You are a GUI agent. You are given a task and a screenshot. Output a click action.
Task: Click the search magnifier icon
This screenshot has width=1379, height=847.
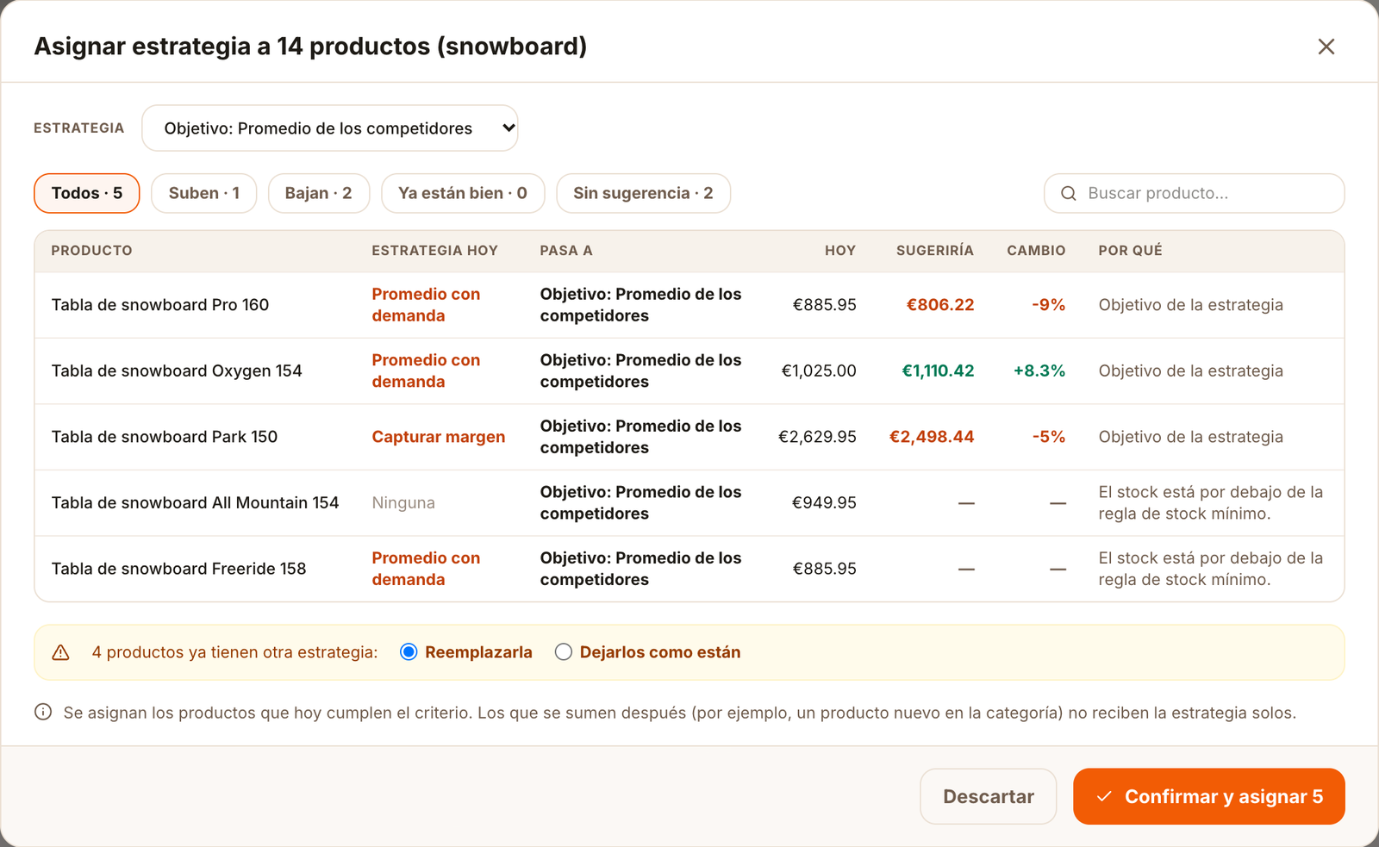pyautogui.click(x=1068, y=194)
